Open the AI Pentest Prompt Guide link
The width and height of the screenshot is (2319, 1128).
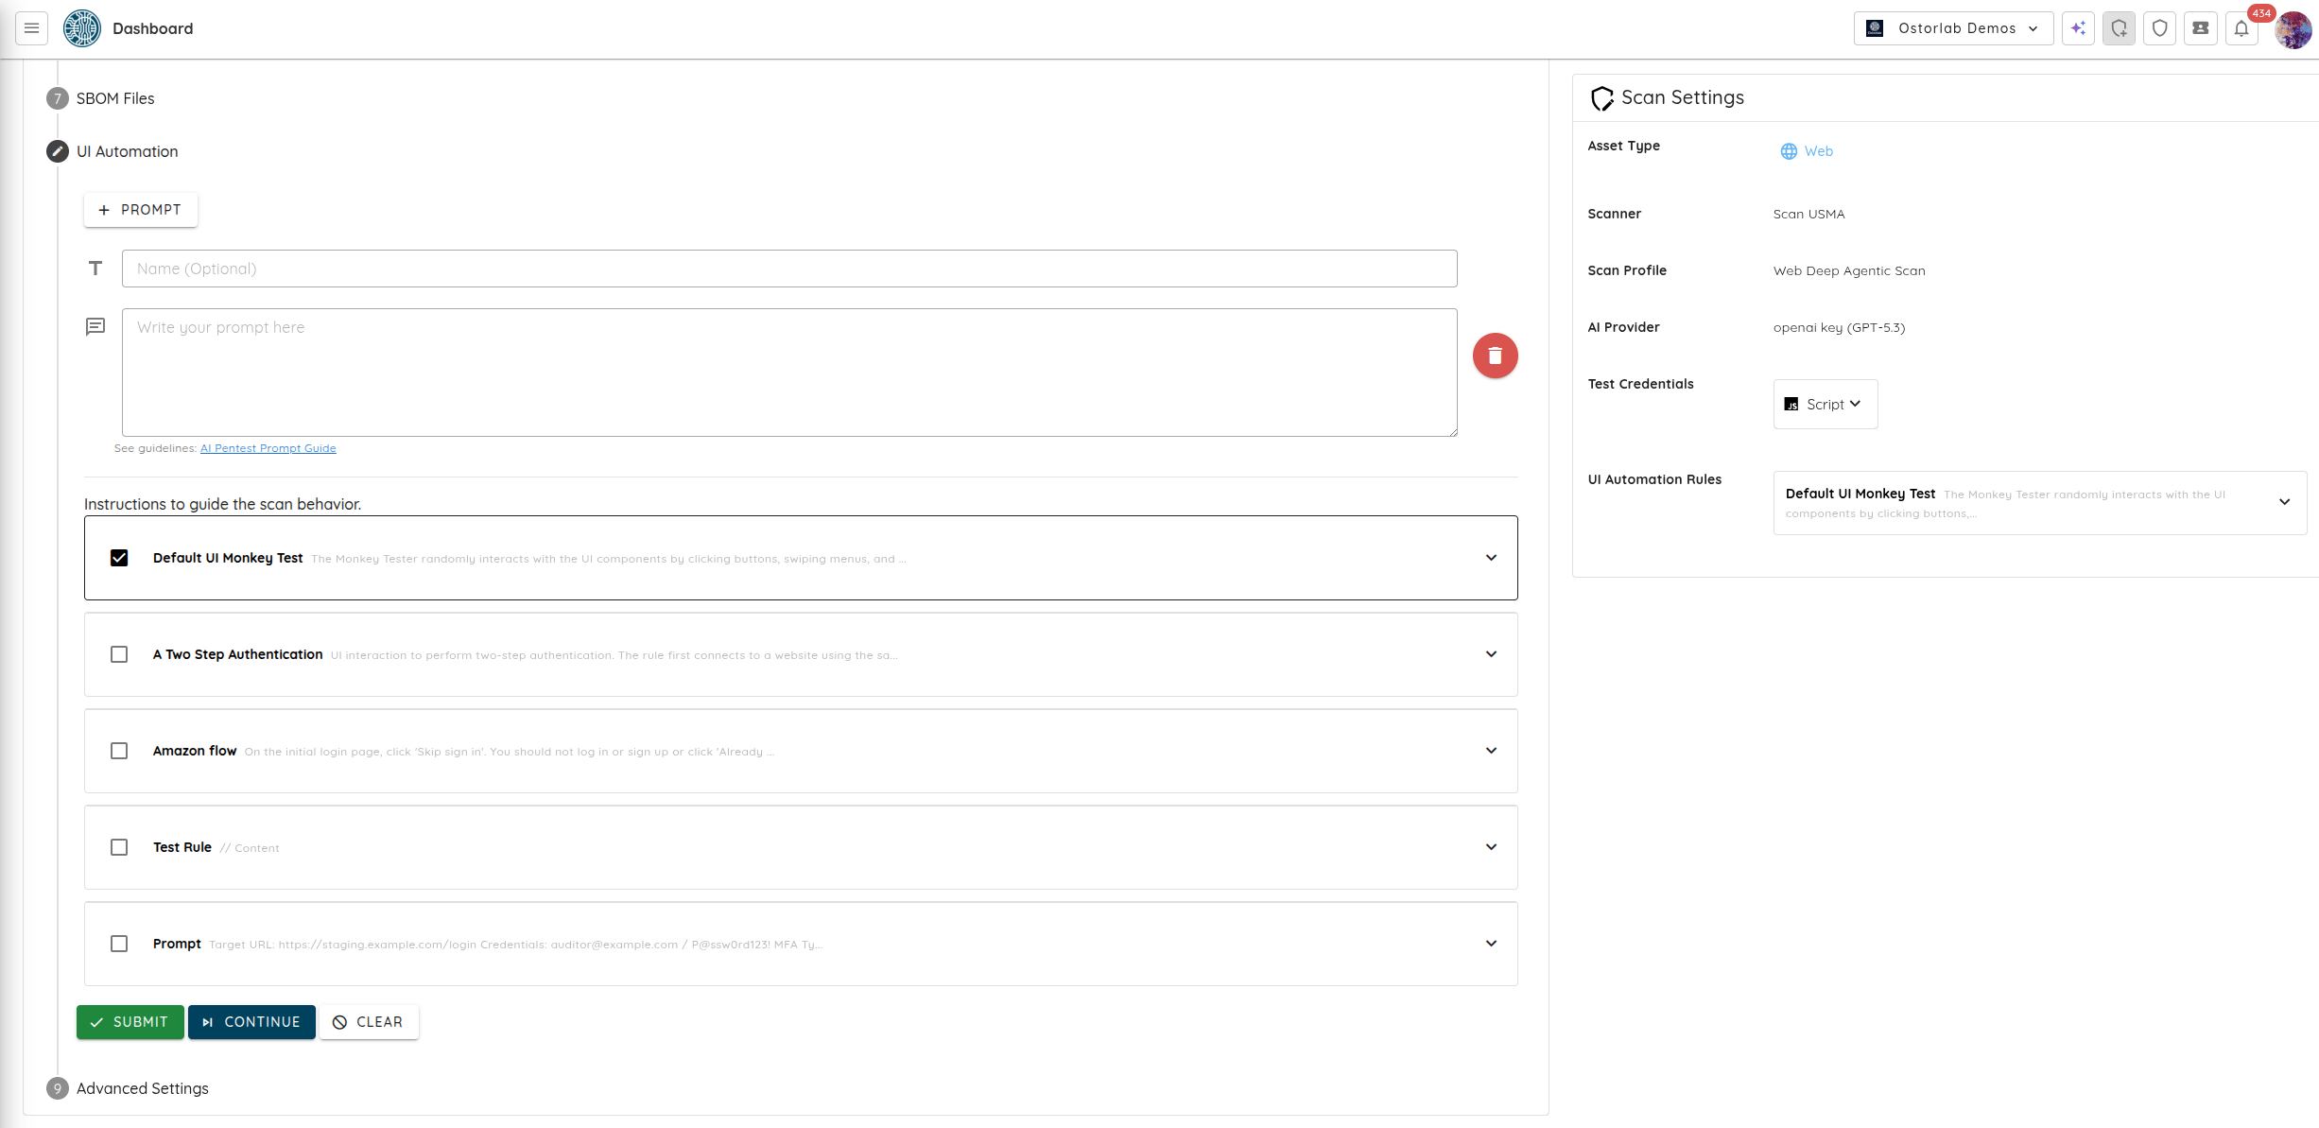(268, 447)
